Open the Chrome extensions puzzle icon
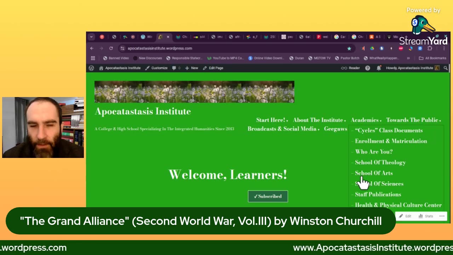The height and width of the screenshot is (255, 453). tap(430, 48)
